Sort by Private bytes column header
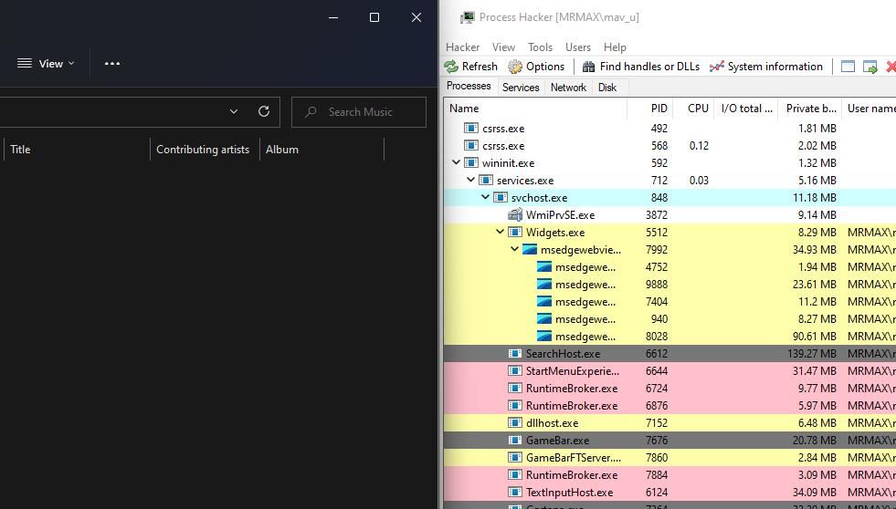 (810, 109)
